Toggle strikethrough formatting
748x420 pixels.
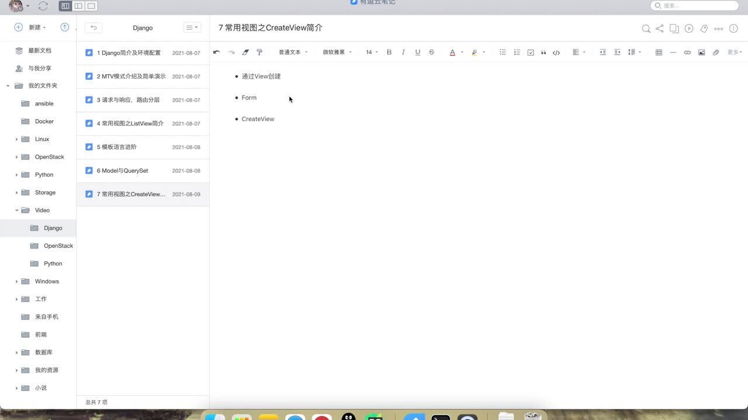tap(431, 52)
